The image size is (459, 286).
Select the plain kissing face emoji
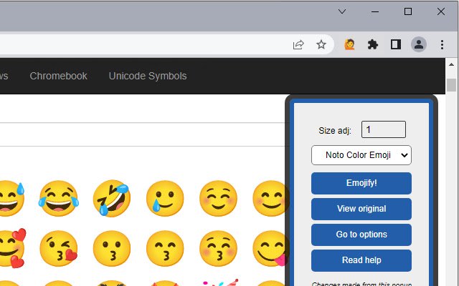click(112, 248)
